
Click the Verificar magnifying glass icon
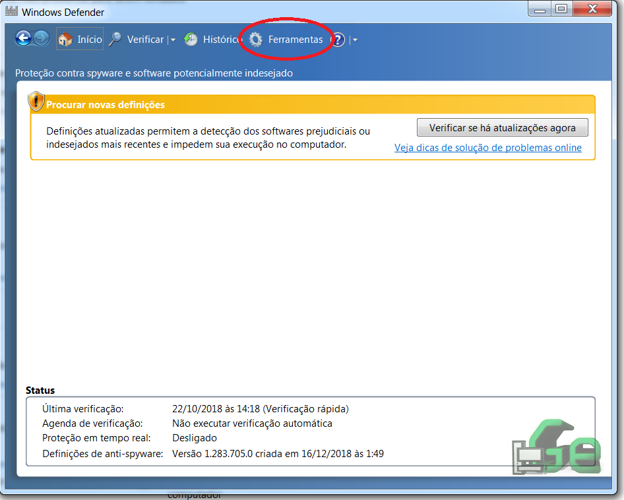click(115, 39)
